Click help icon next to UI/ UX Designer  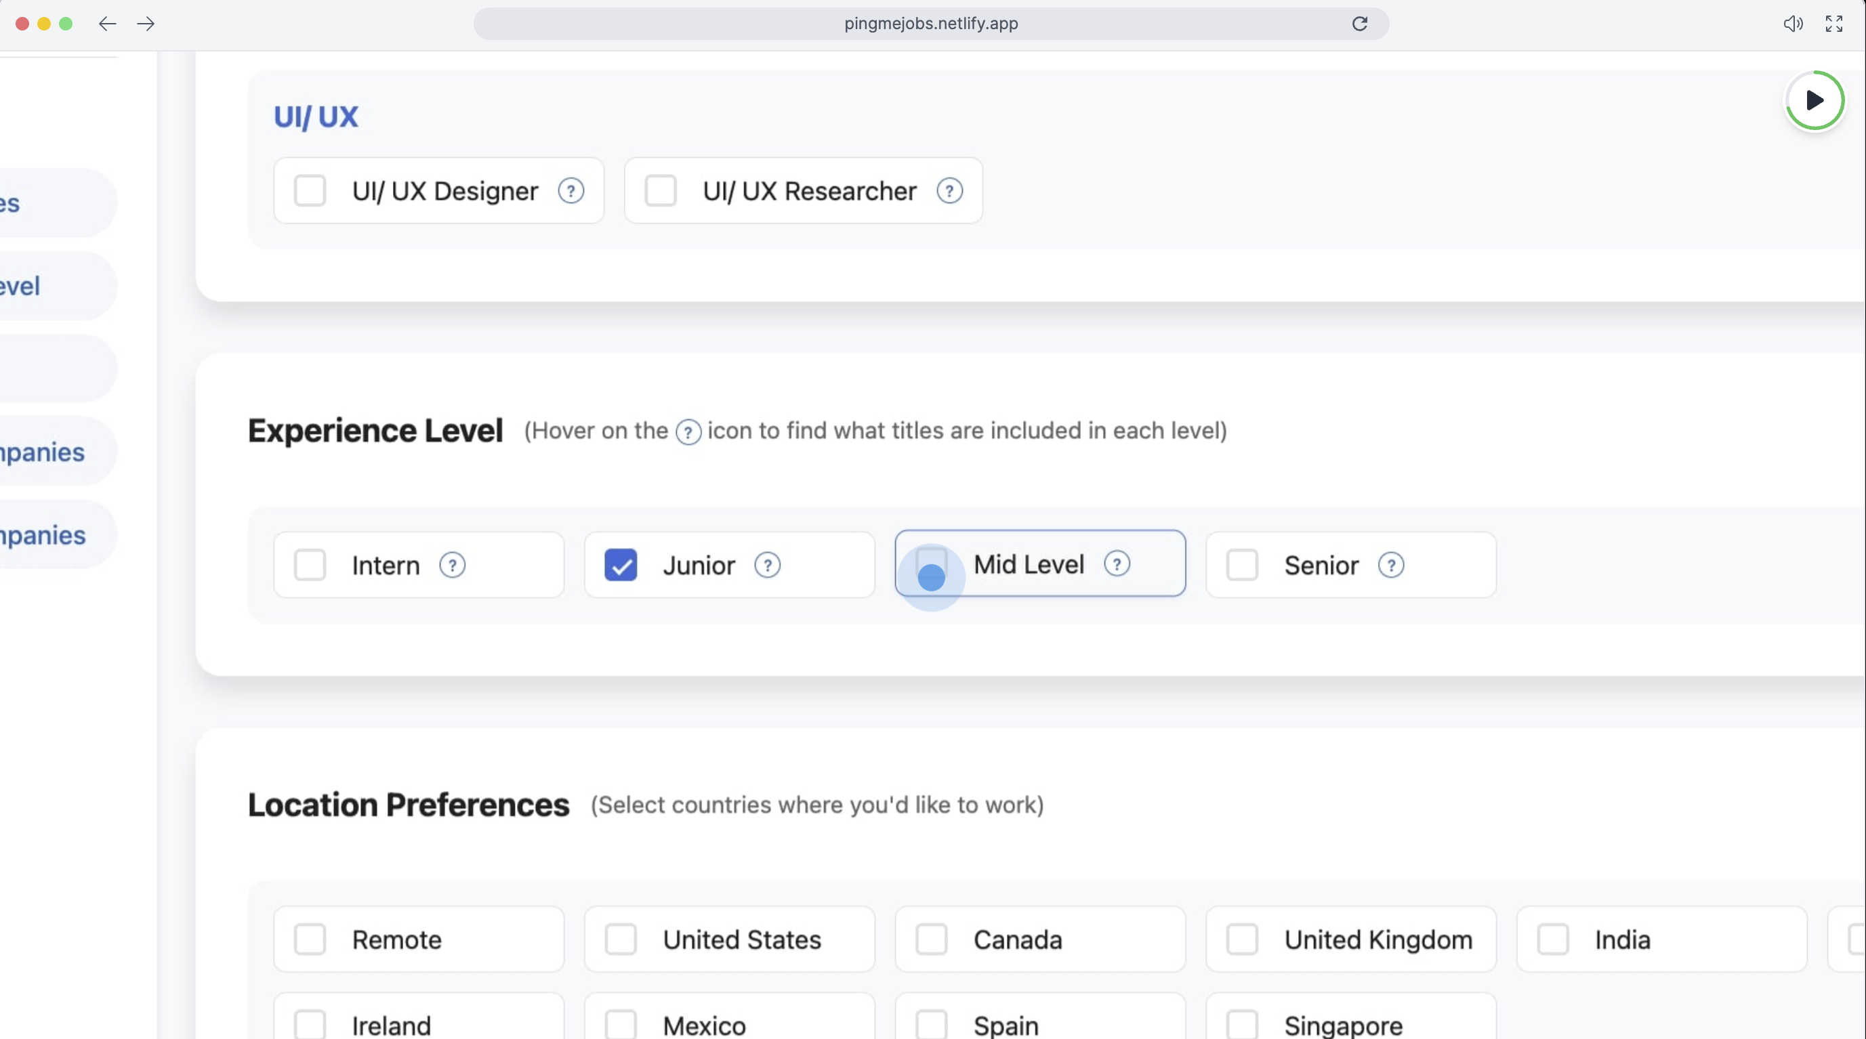point(571,191)
